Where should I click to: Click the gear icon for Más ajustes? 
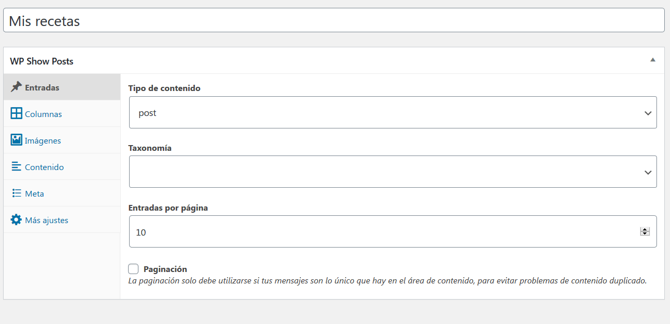point(16,219)
